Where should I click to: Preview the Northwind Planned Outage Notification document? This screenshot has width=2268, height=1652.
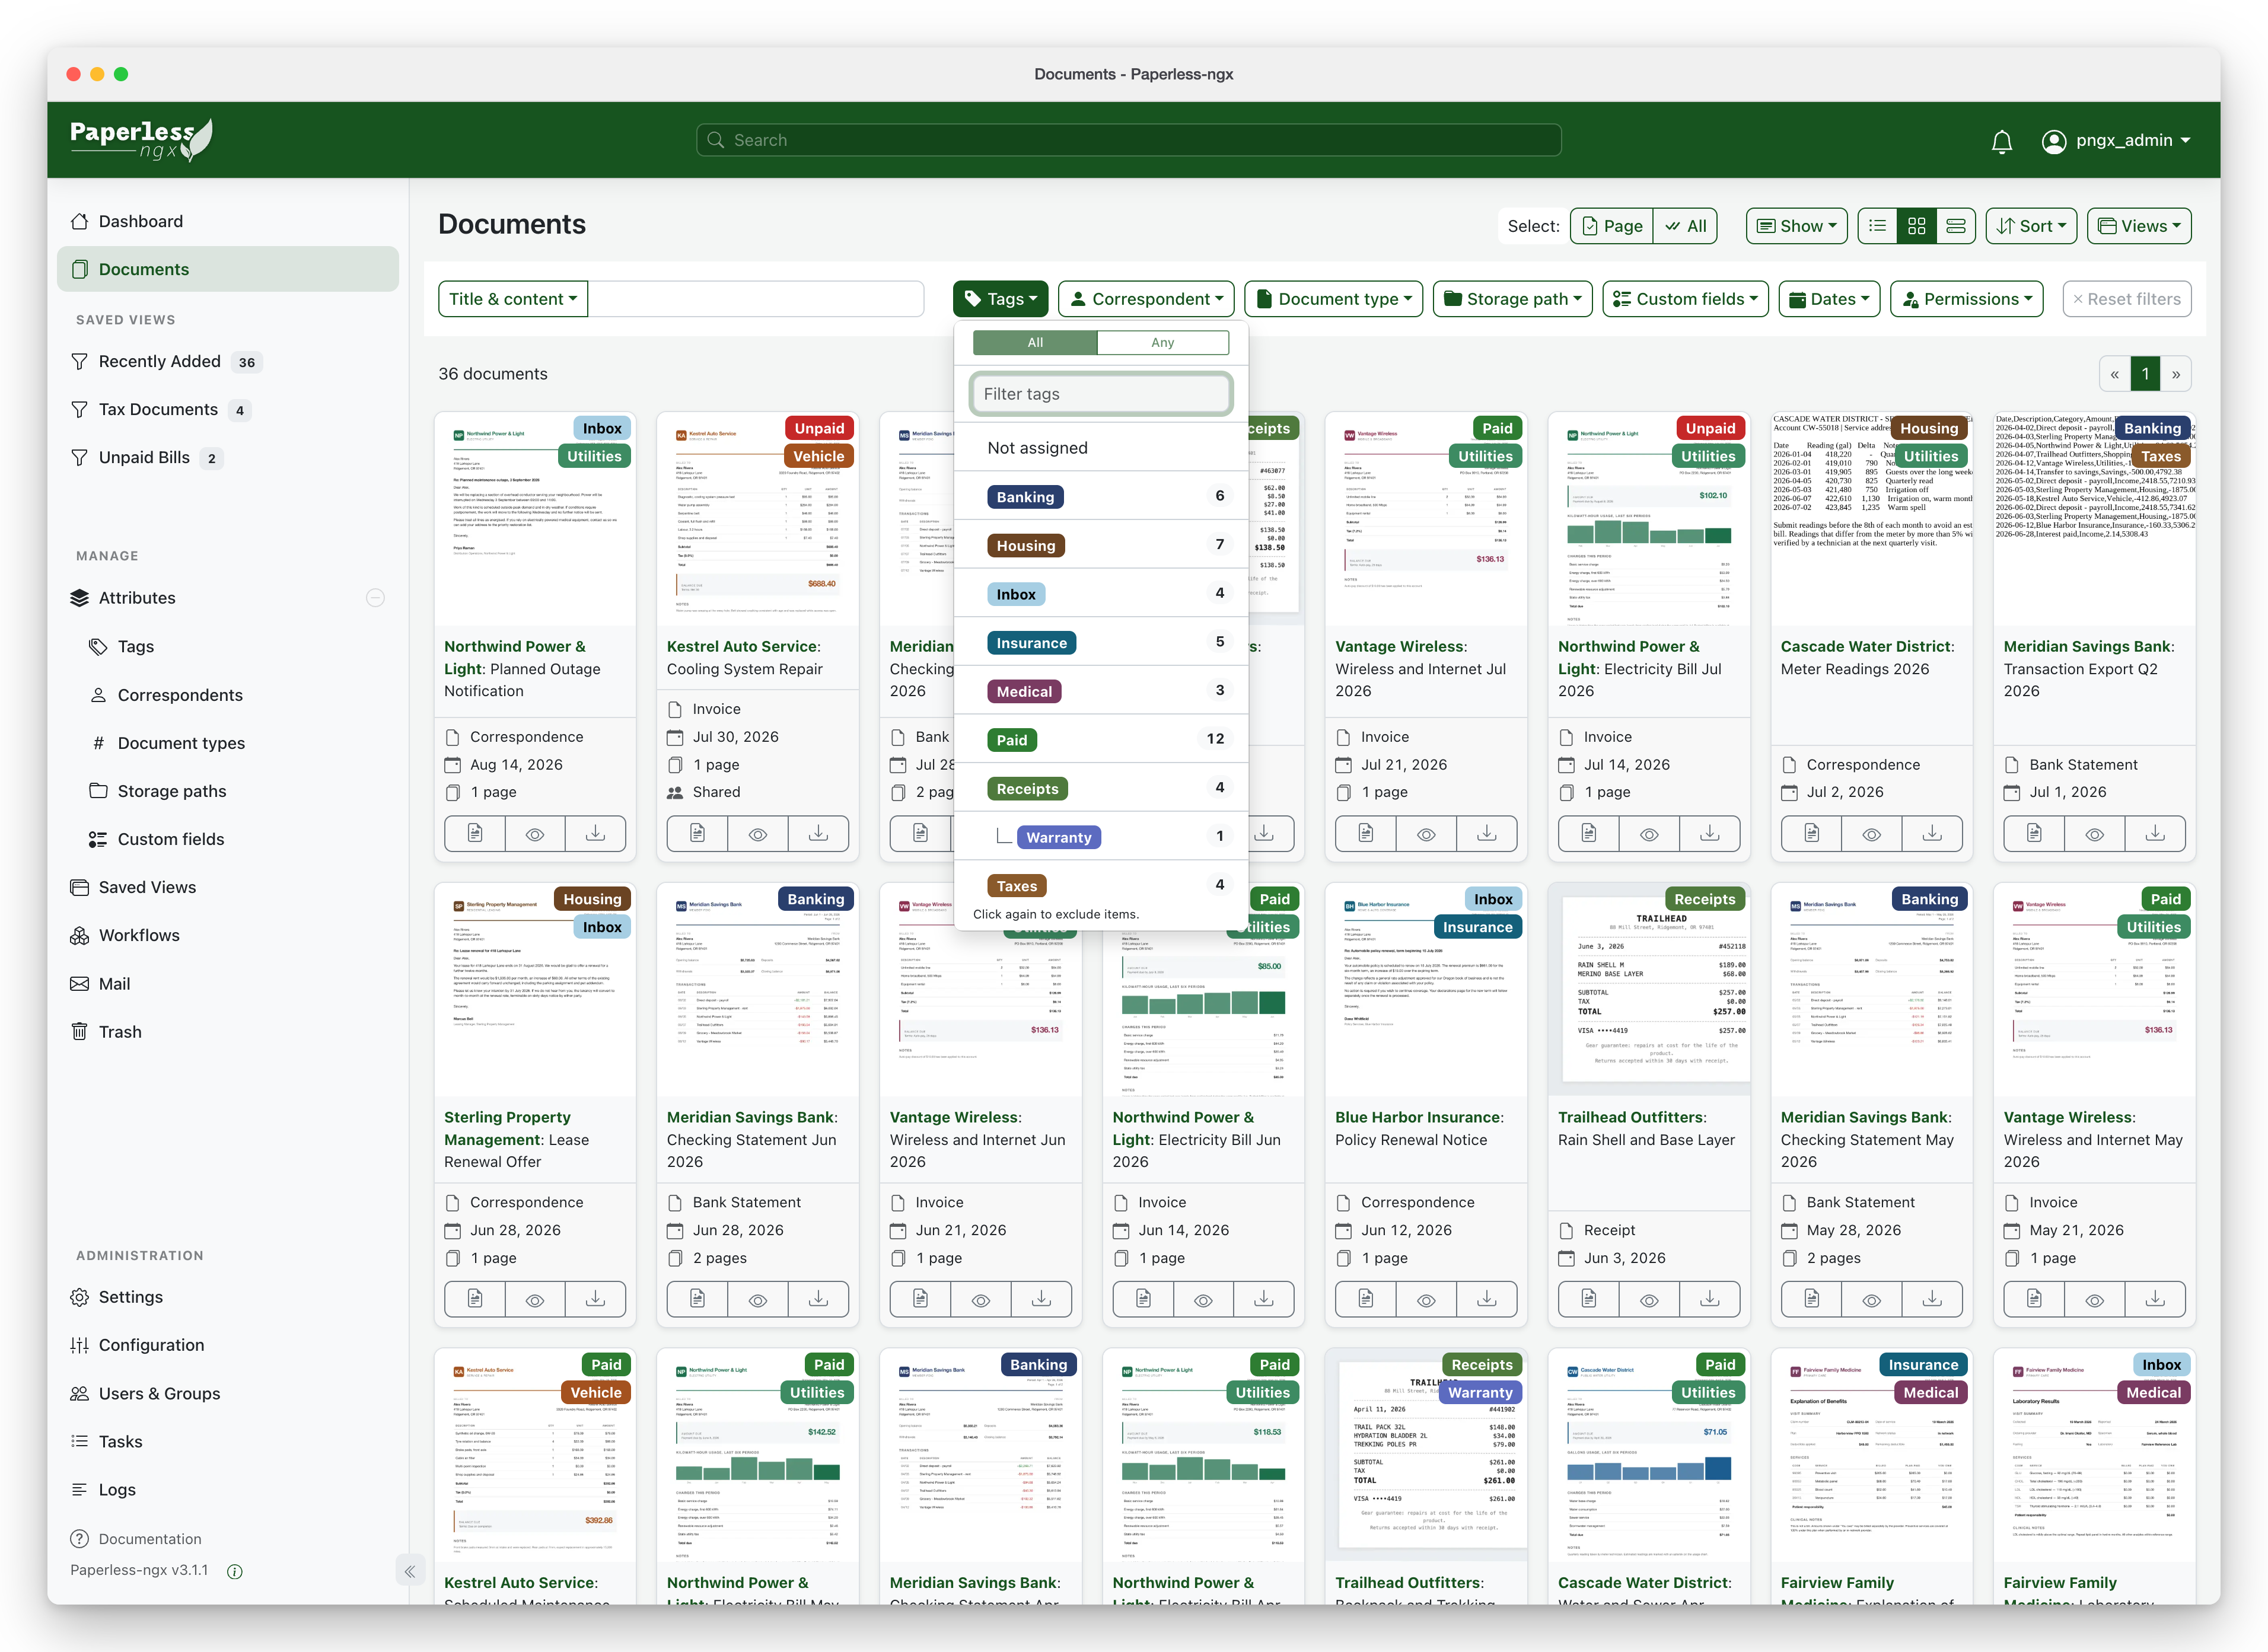(535, 833)
